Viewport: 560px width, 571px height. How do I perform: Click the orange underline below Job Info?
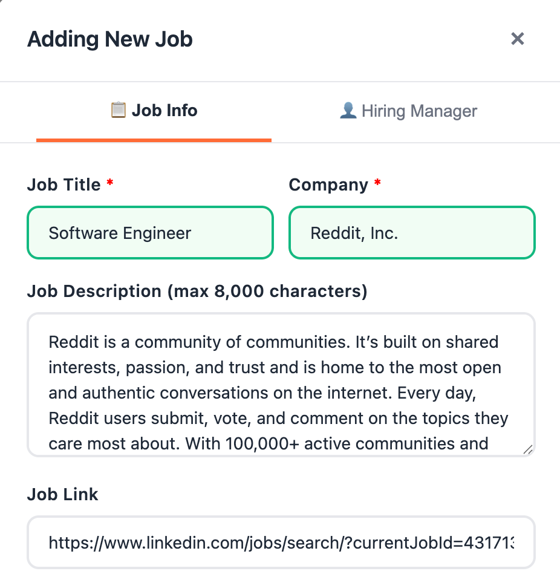(154, 140)
